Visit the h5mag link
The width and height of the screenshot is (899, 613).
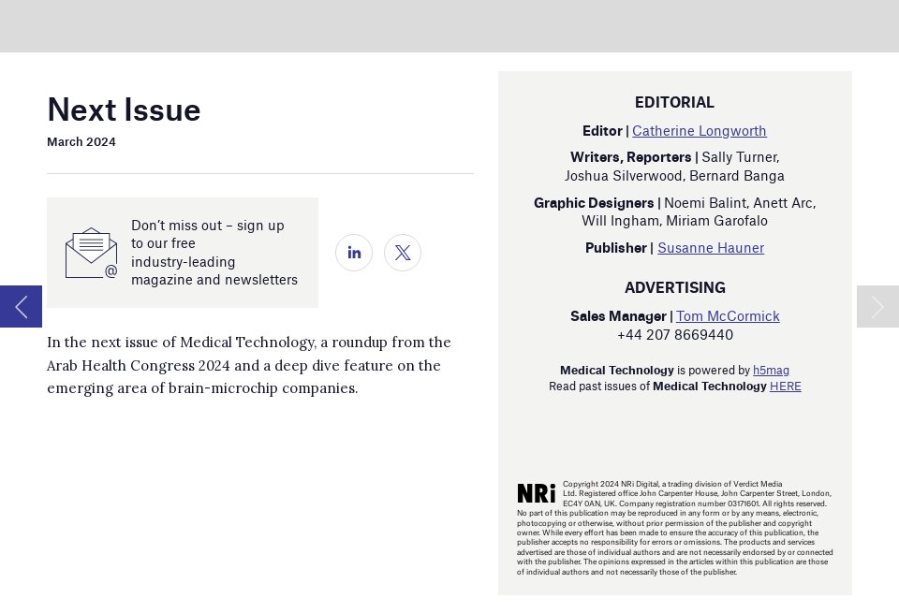click(771, 370)
